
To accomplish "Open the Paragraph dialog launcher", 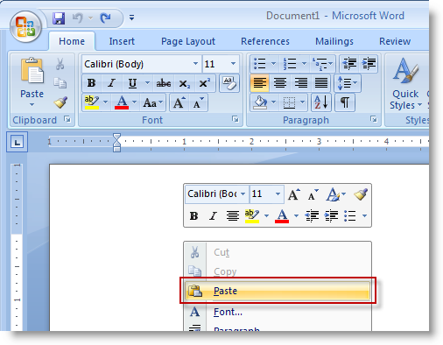I will (x=373, y=119).
